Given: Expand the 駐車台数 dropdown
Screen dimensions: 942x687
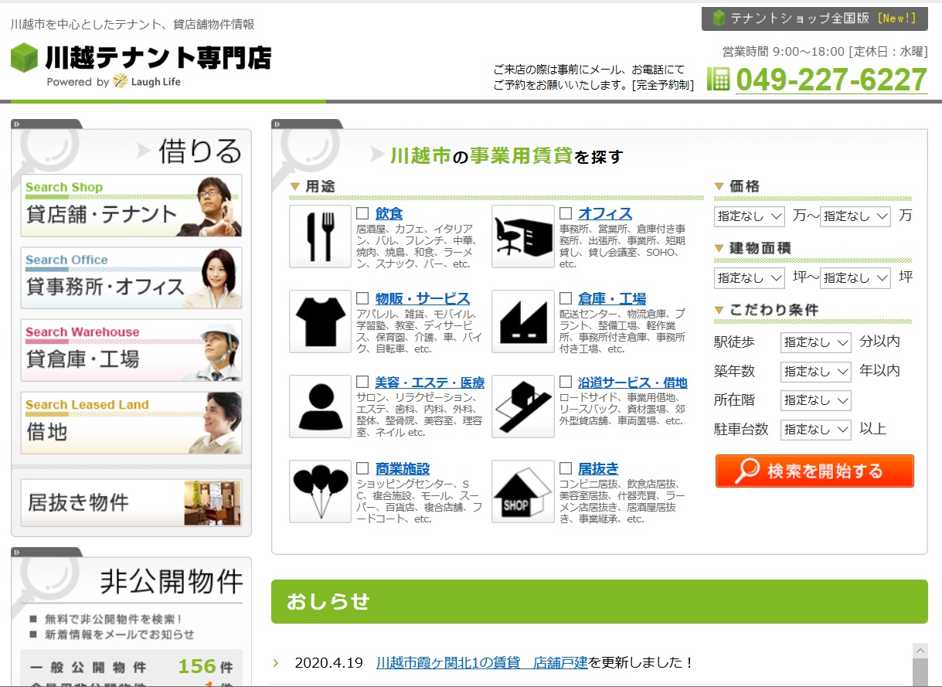Looking at the screenshot, I should (x=816, y=430).
